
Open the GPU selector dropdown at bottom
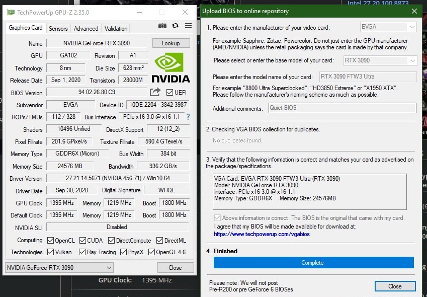tap(59, 268)
